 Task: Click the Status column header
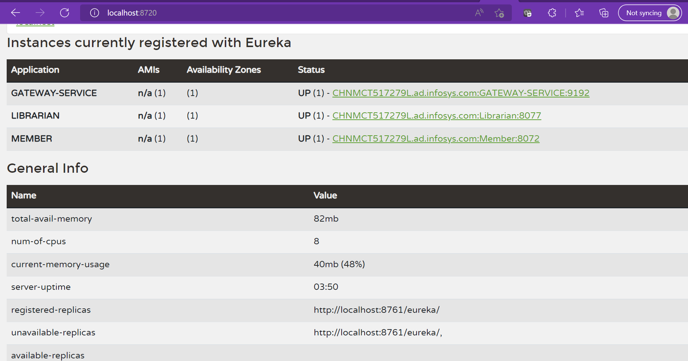point(311,70)
